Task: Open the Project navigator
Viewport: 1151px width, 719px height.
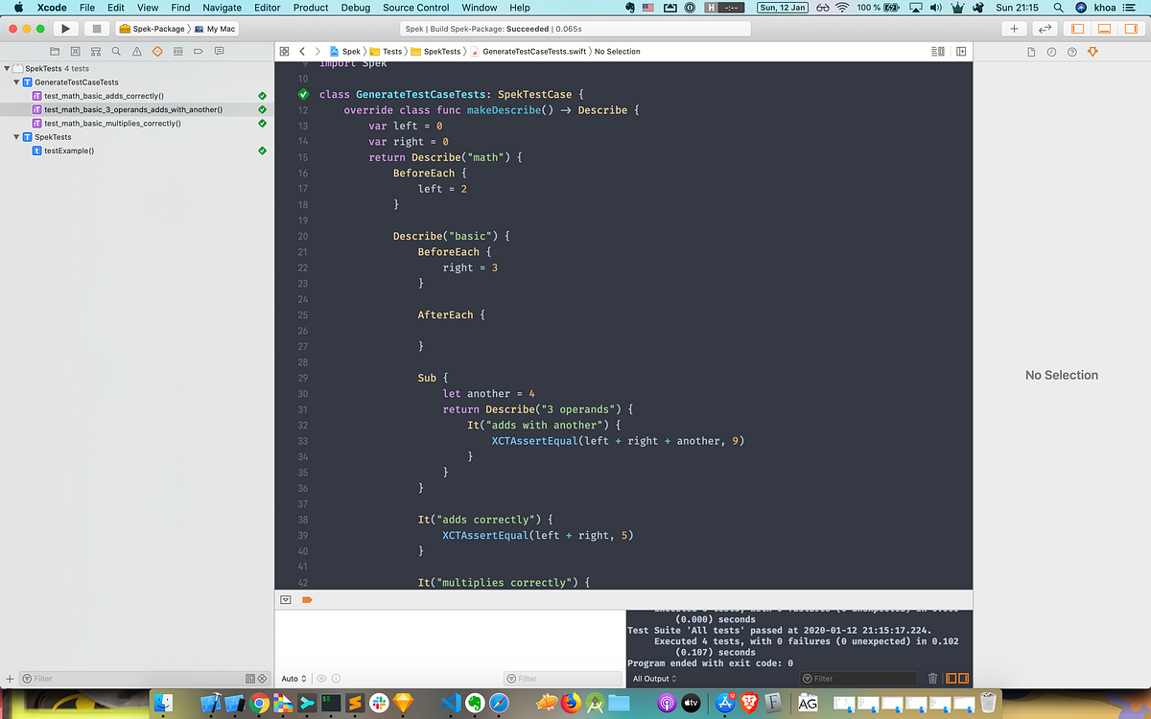Action: click(55, 51)
